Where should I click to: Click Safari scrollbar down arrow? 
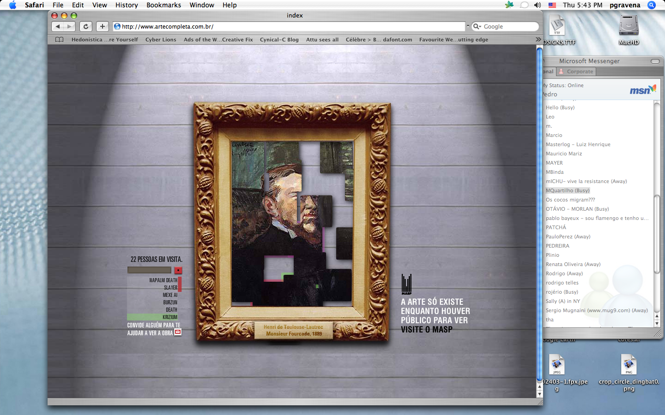tap(539, 394)
